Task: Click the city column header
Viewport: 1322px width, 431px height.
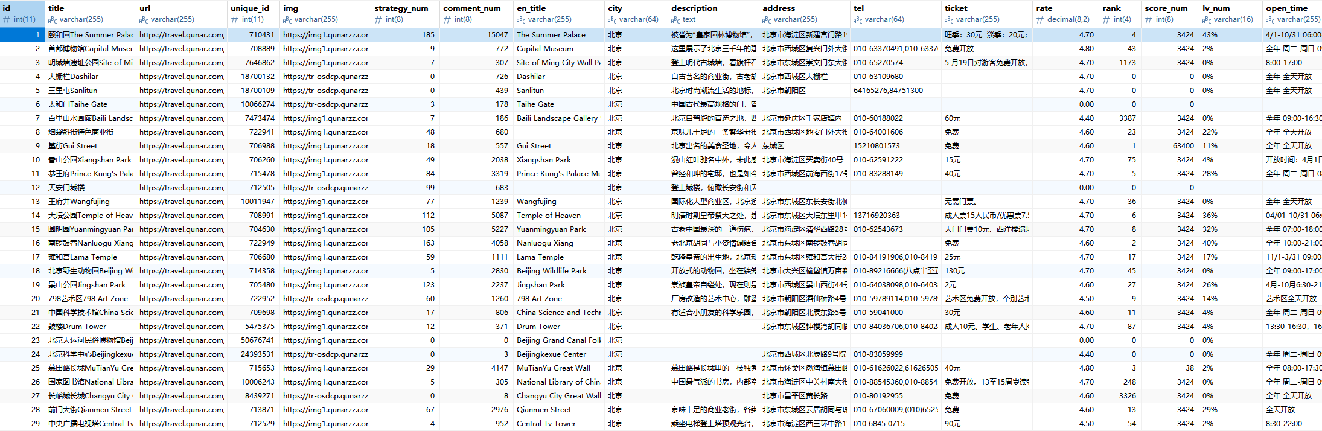Action: (636, 13)
